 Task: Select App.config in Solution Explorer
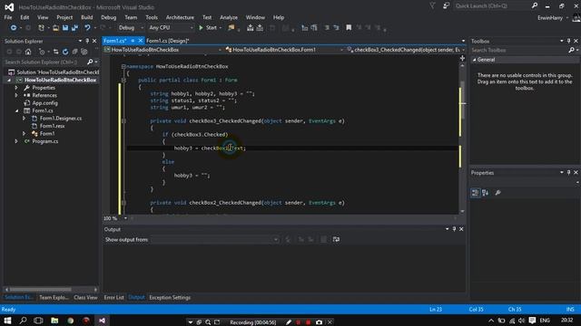pyautogui.click(x=44, y=103)
